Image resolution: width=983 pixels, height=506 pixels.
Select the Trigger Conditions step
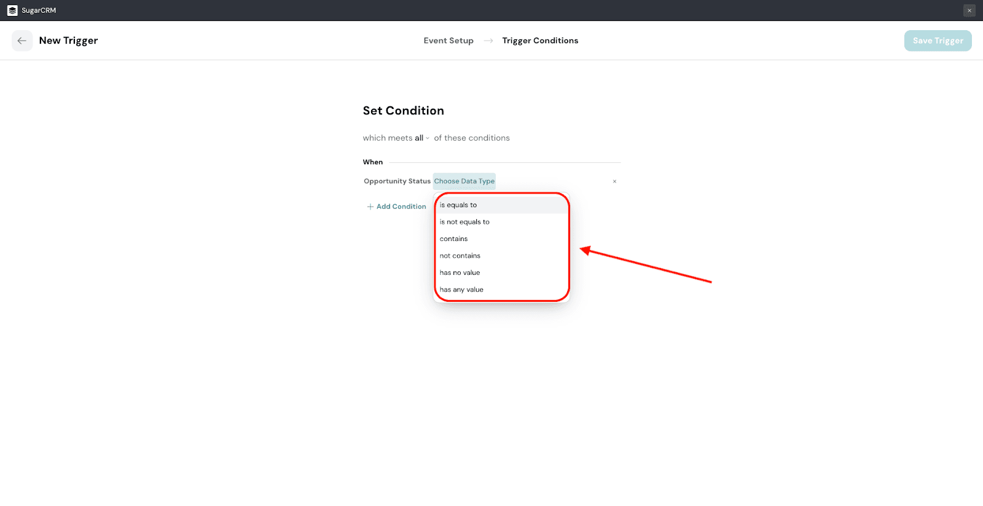(540, 41)
